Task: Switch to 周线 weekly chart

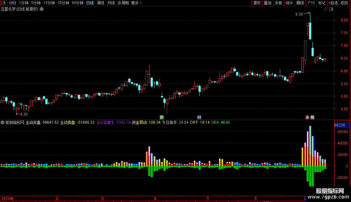Action: (101, 3)
